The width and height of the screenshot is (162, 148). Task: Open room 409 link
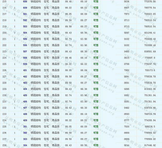tap(25, 120)
